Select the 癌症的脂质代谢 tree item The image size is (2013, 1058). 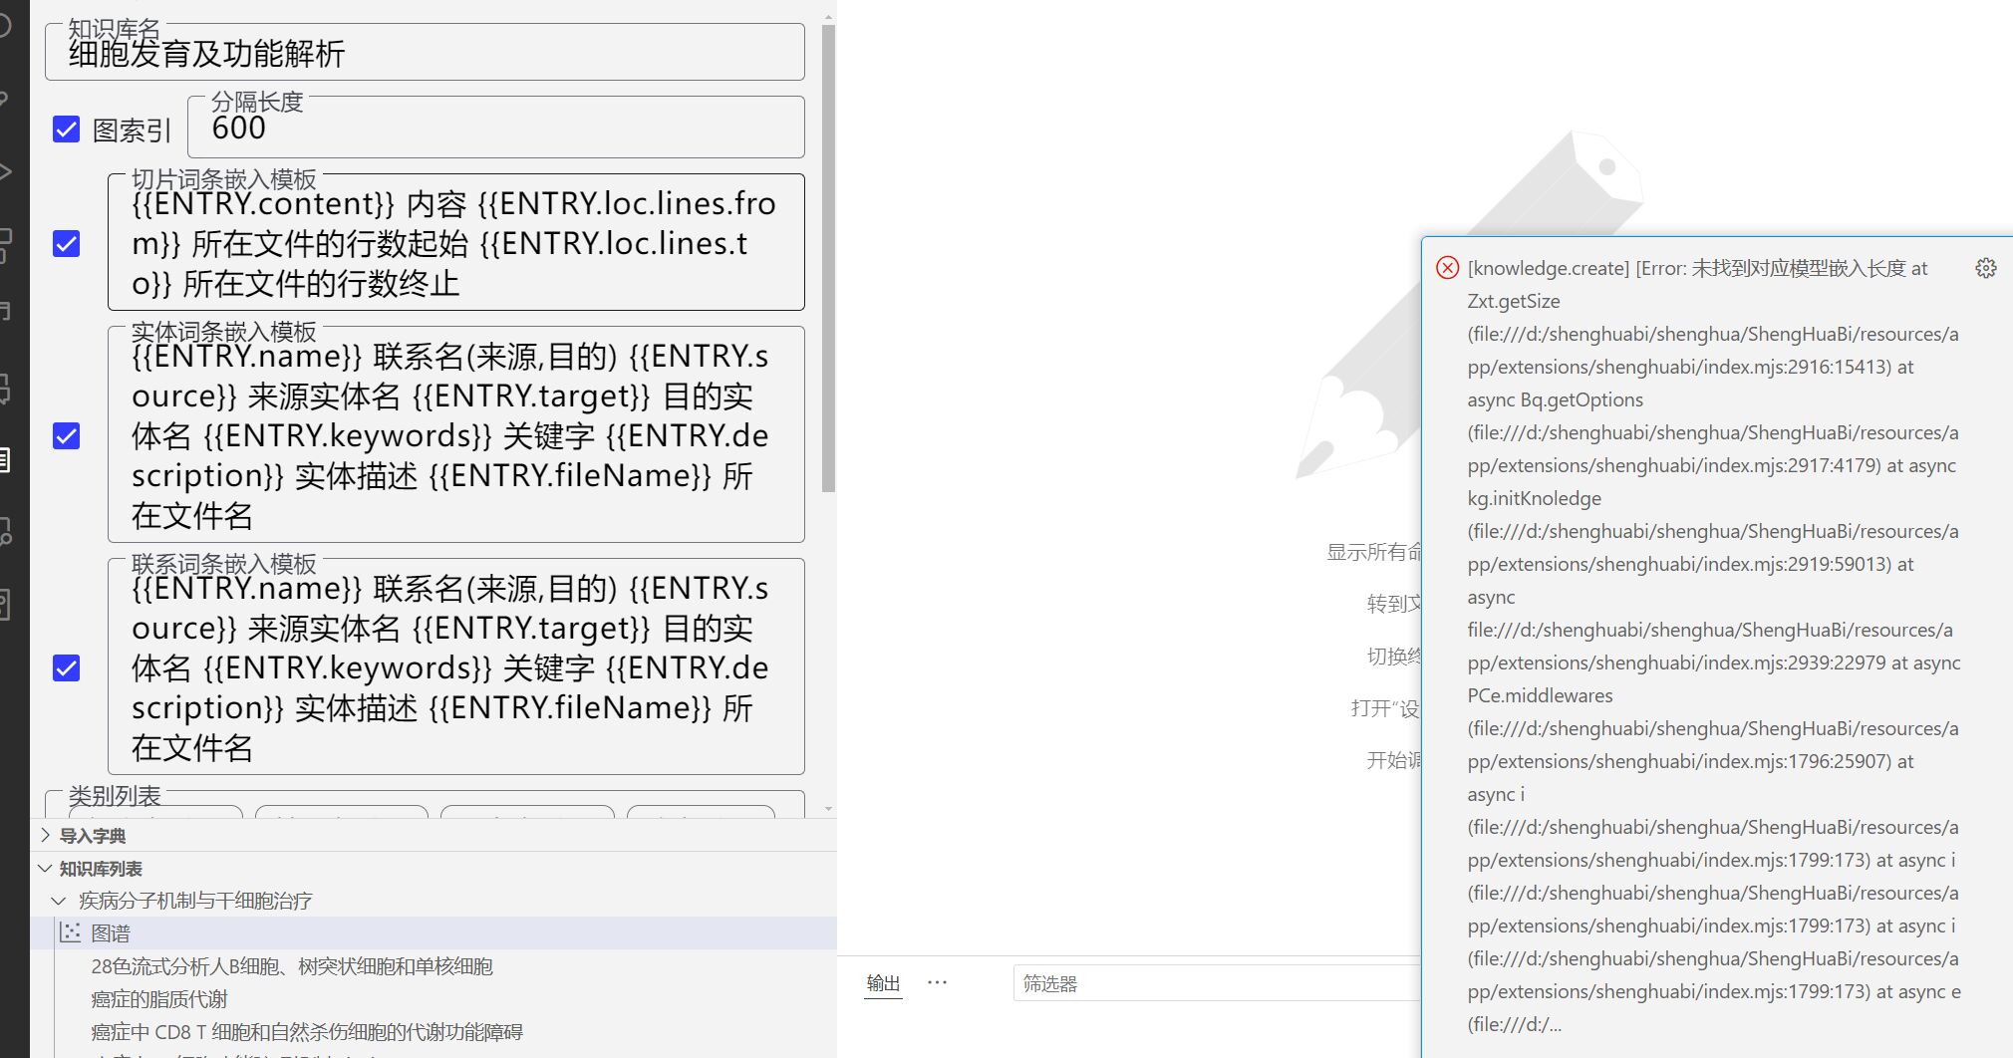(159, 999)
